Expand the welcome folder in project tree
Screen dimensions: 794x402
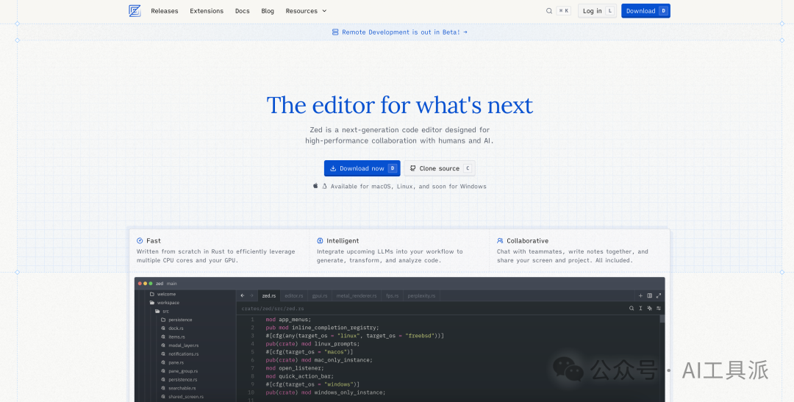pyautogui.click(x=162, y=294)
